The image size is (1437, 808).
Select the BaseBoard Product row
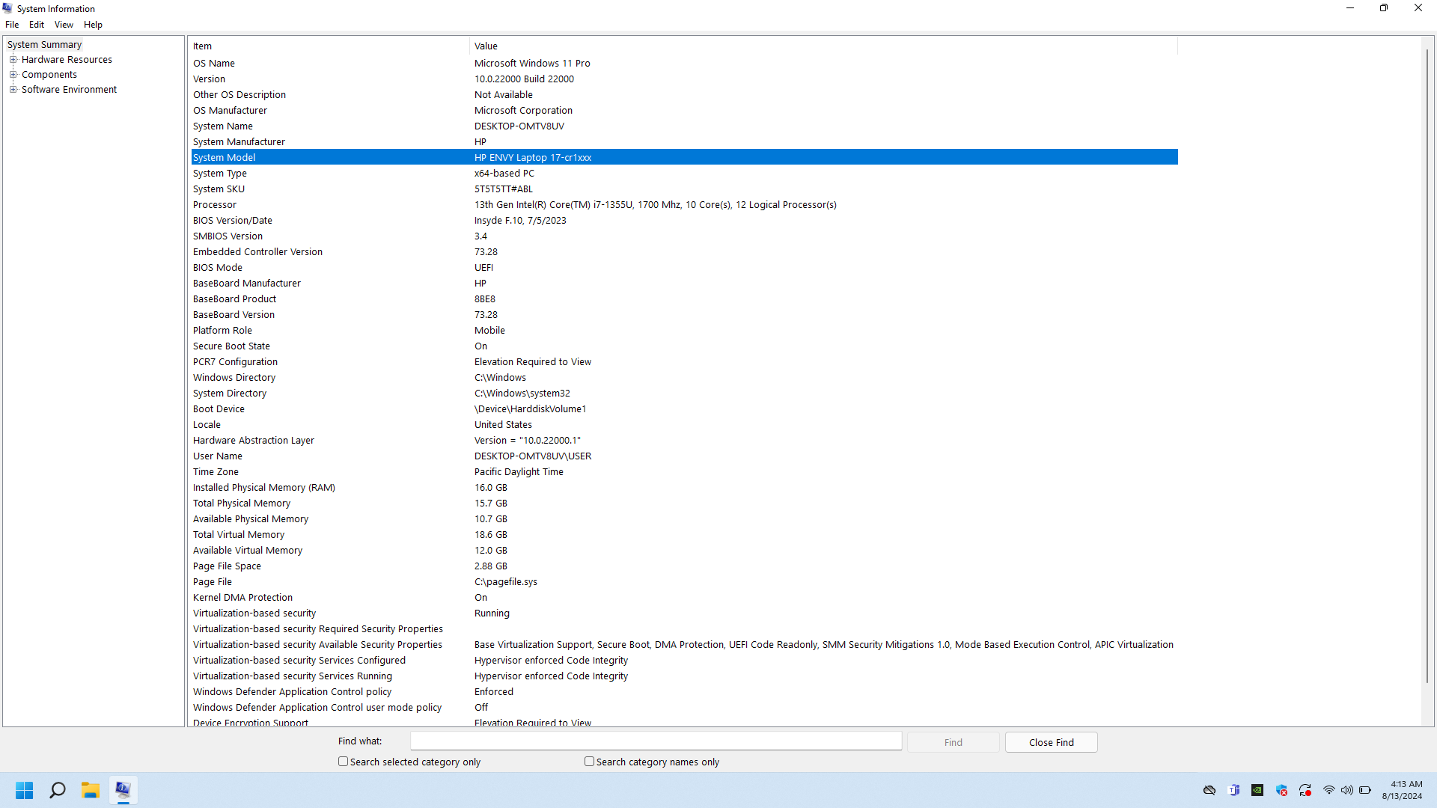[x=684, y=299]
